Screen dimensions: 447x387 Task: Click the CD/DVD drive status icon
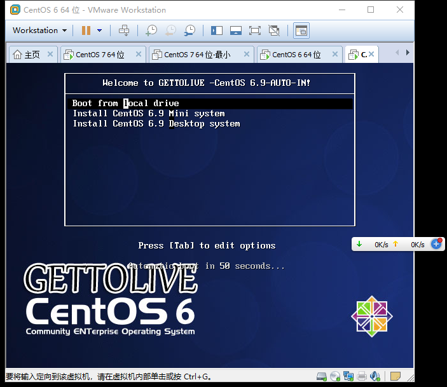click(335, 376)
